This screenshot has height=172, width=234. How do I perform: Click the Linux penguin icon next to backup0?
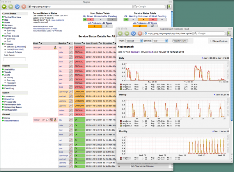pos(55,47)
